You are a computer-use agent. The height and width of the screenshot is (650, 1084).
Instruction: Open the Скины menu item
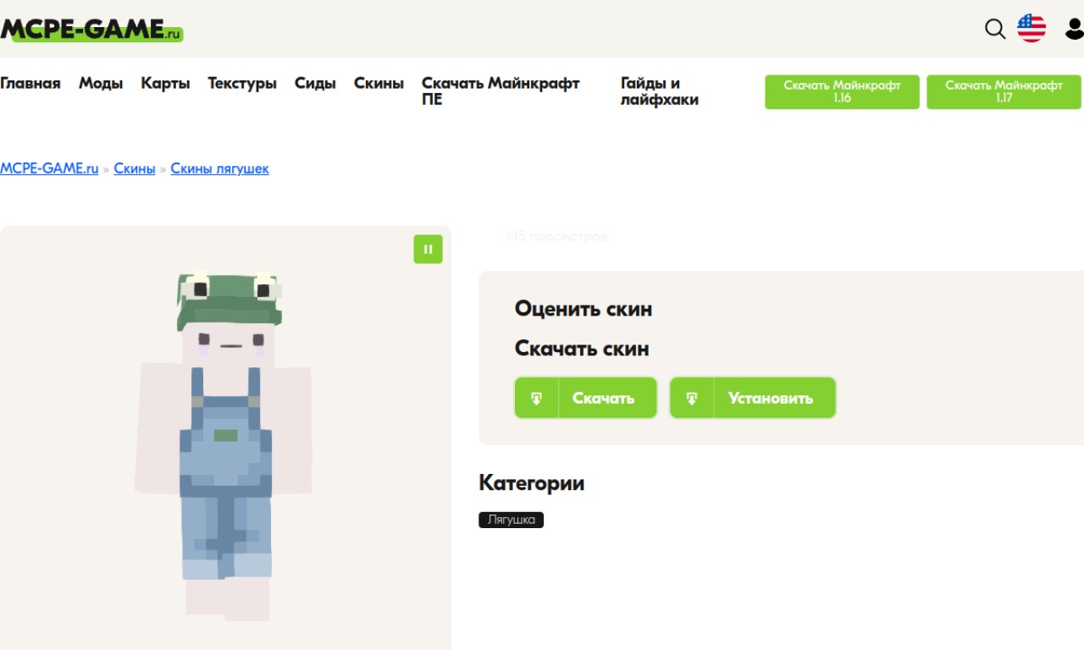pos(379,83)
